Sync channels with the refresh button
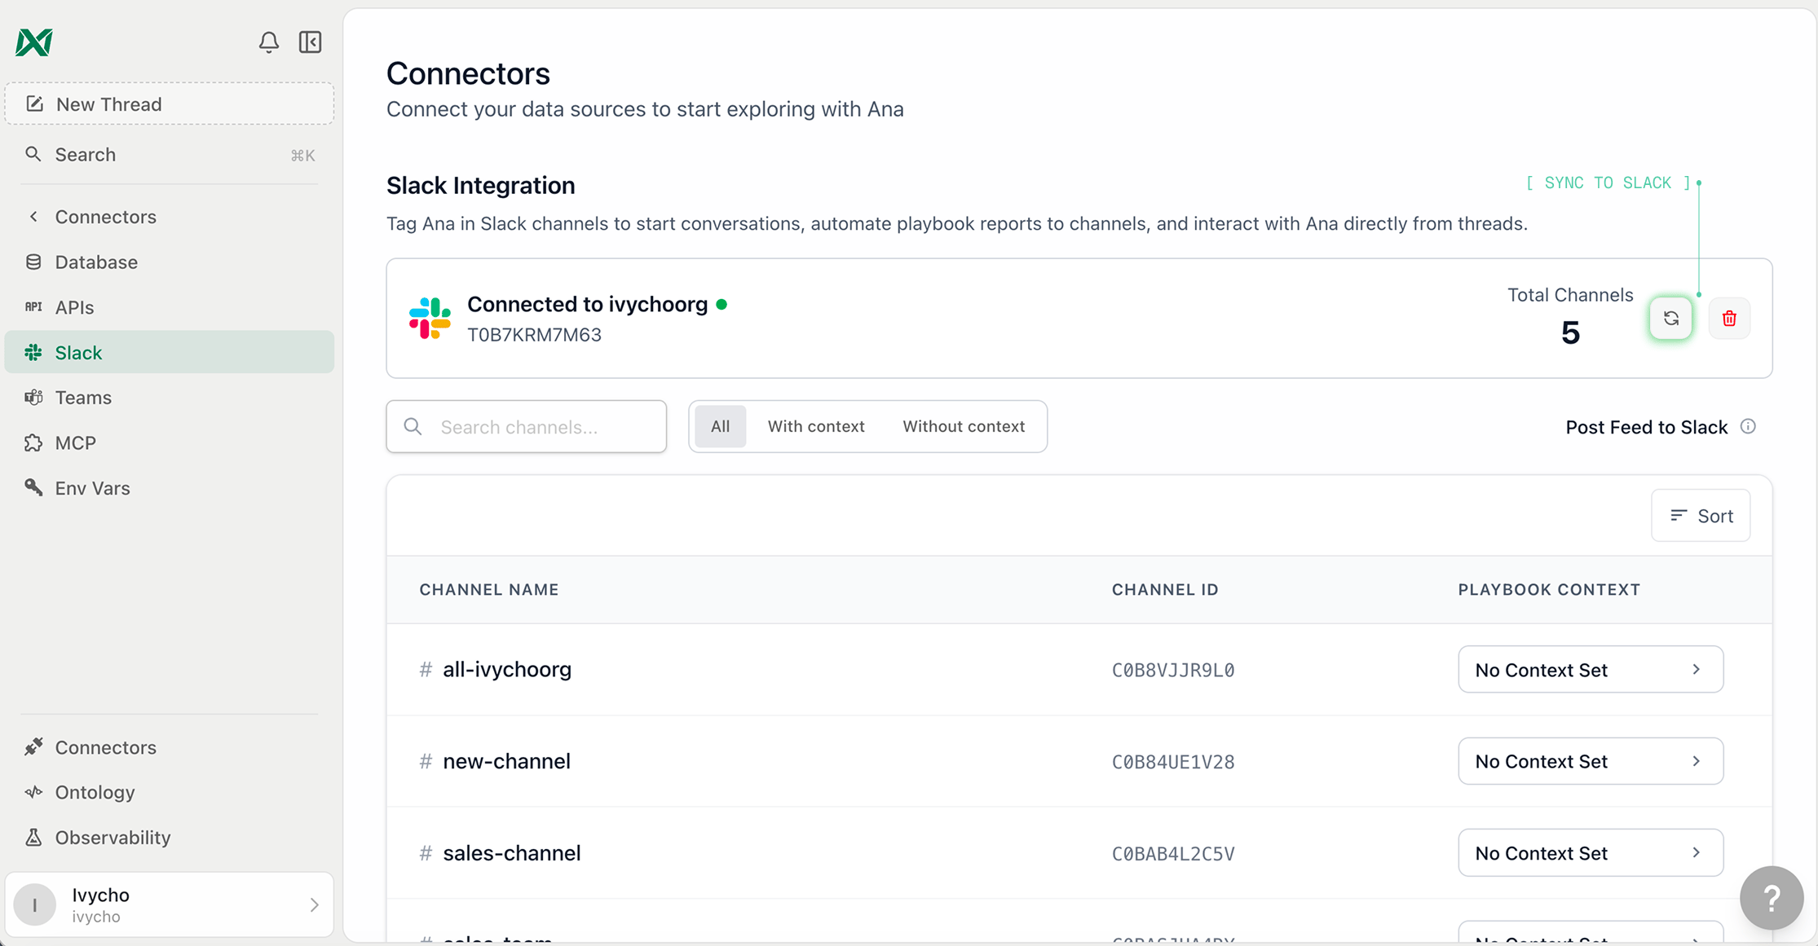 click(x=1670, y=319)
